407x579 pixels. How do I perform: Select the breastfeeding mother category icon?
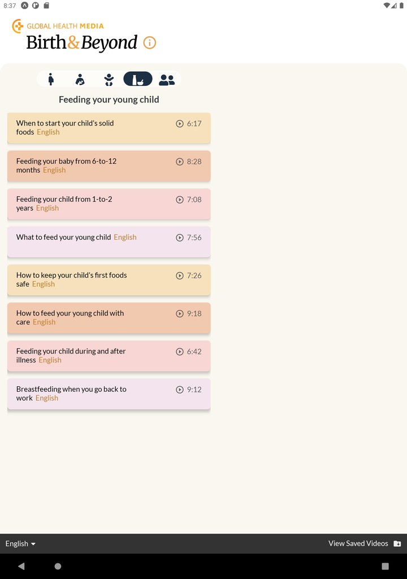click(x=80, y=79)
